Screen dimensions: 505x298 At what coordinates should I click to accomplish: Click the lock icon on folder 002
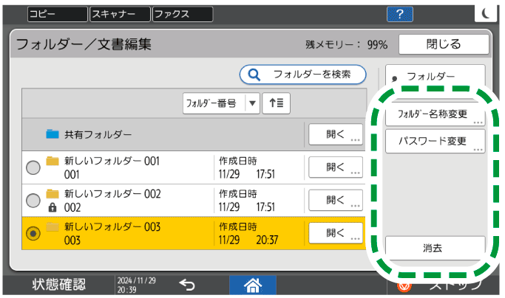coord(52,208)
